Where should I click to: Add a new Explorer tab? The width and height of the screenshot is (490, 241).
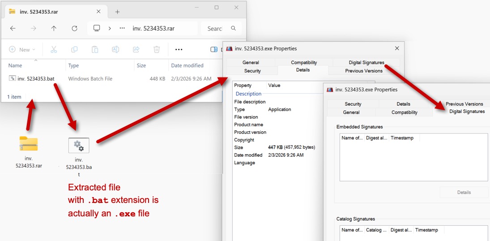point(117,12)
